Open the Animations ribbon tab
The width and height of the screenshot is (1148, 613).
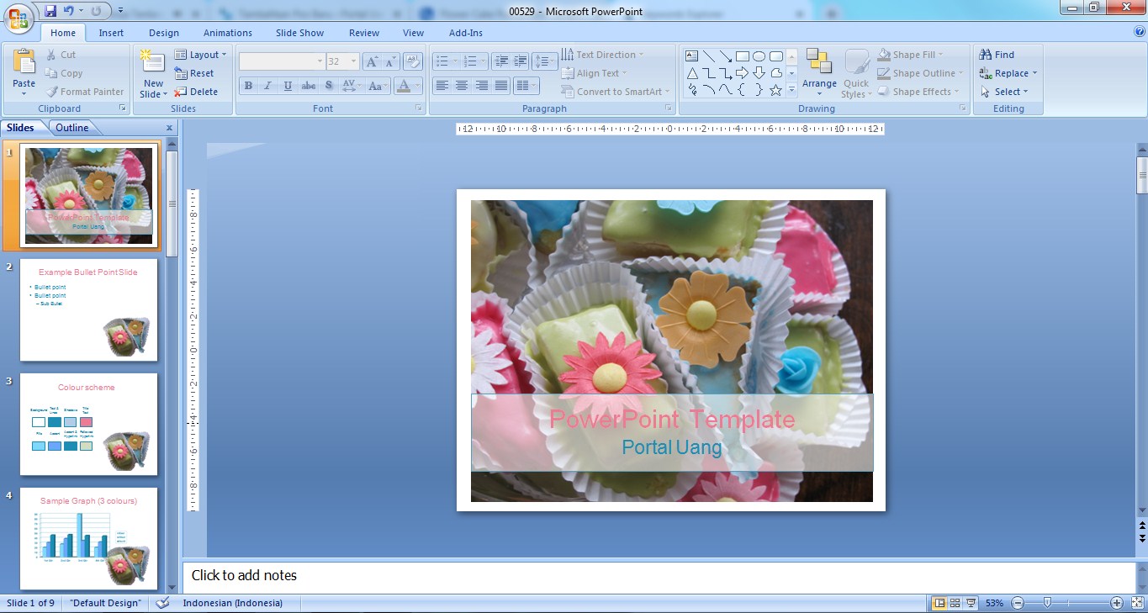tap(228, 33)
